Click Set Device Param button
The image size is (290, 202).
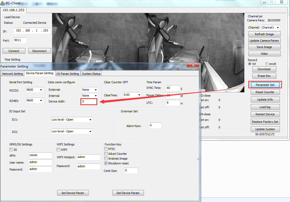73,193
